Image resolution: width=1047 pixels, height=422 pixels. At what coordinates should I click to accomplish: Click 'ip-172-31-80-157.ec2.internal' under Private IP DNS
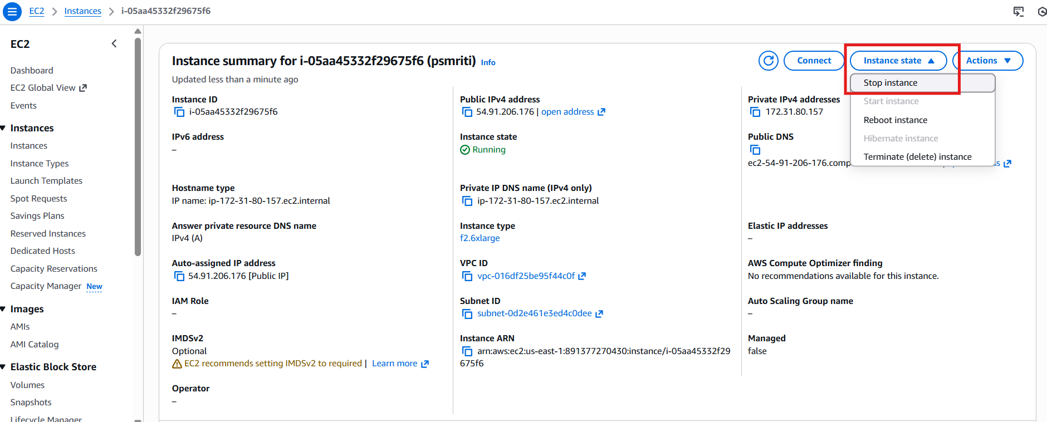[x=538, y=201]
